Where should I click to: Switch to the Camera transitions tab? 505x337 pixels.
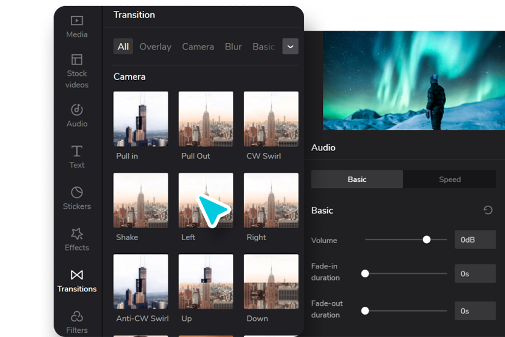(198, 47)
